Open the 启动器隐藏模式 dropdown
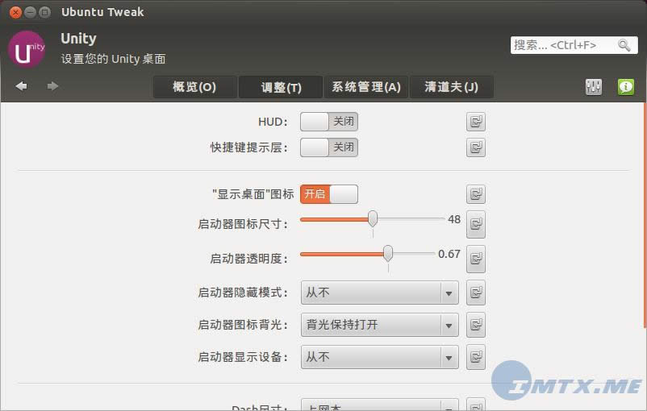This screenshot has height=411, width=647. pyautogui.click(x=380, y=293)
